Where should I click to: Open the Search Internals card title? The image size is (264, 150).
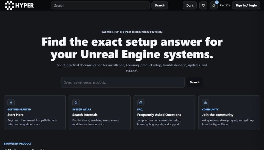coord(85,115)
